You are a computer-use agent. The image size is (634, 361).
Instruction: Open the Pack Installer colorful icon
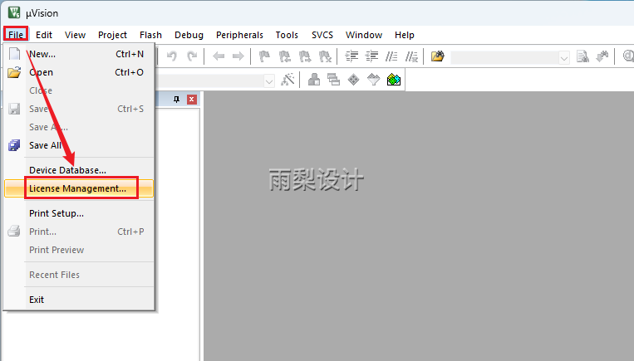(394, 80)
